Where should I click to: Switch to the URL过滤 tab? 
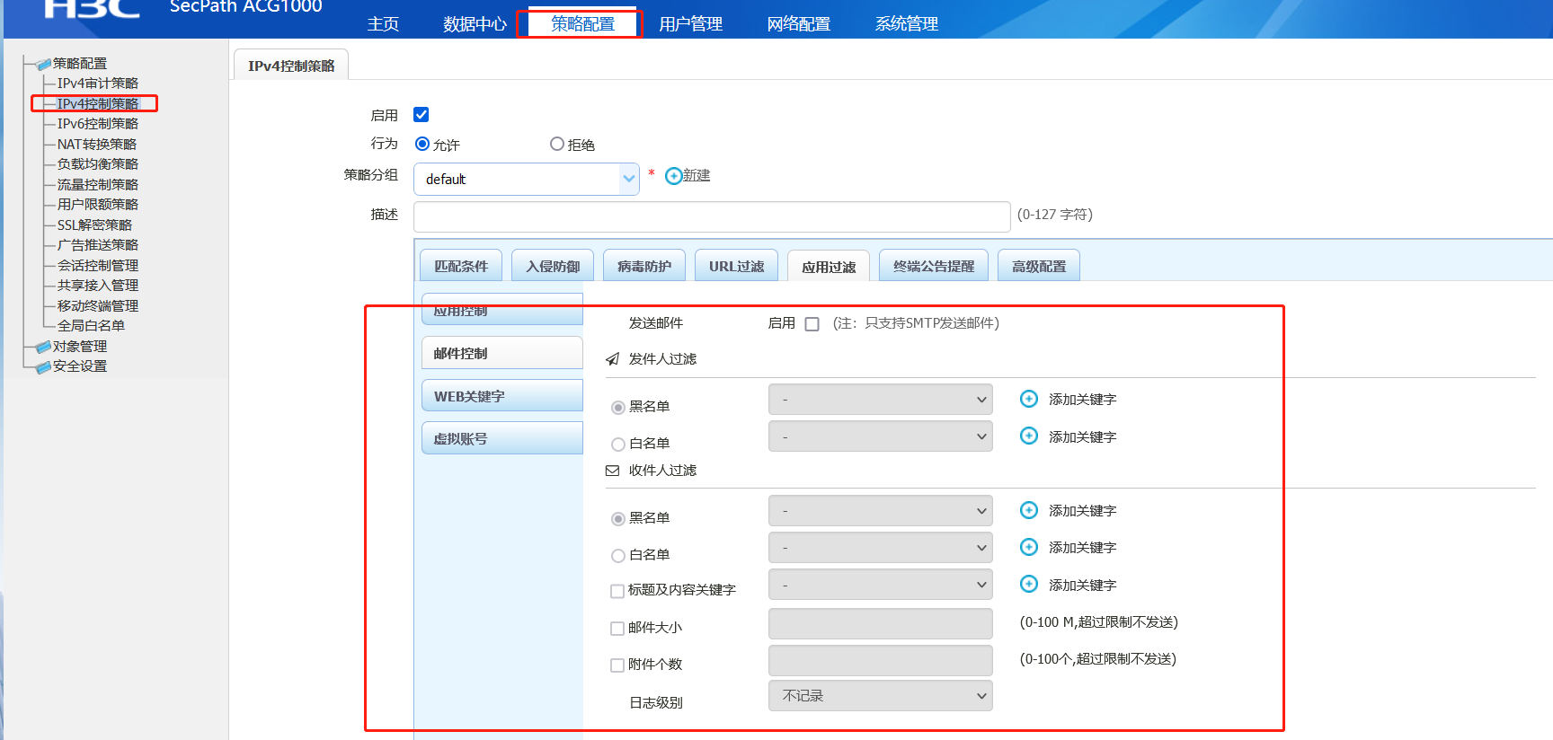point(736,266)
